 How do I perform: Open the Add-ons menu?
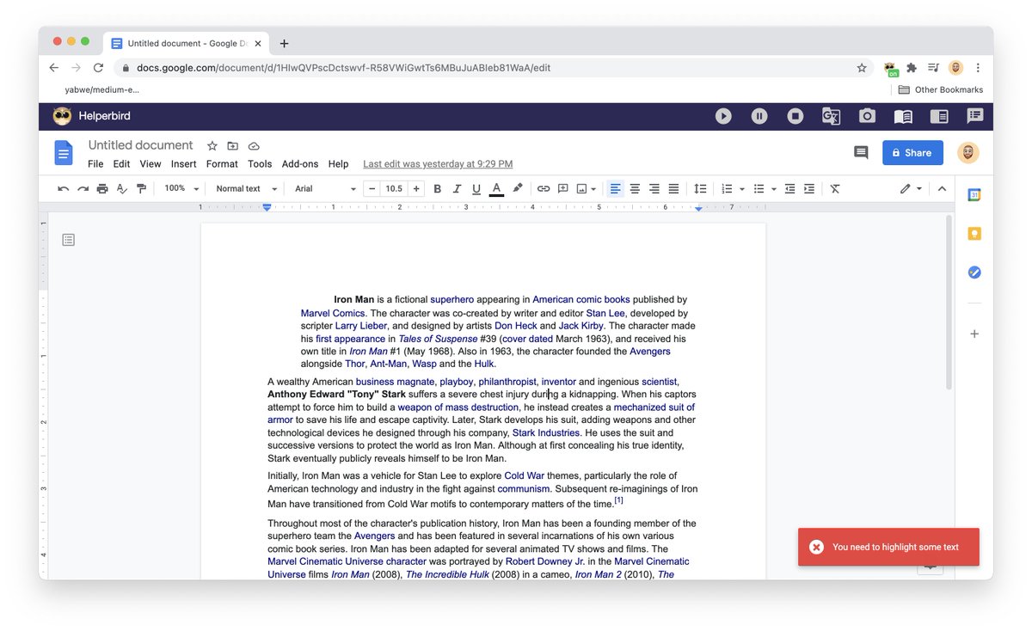pos(300,164)
